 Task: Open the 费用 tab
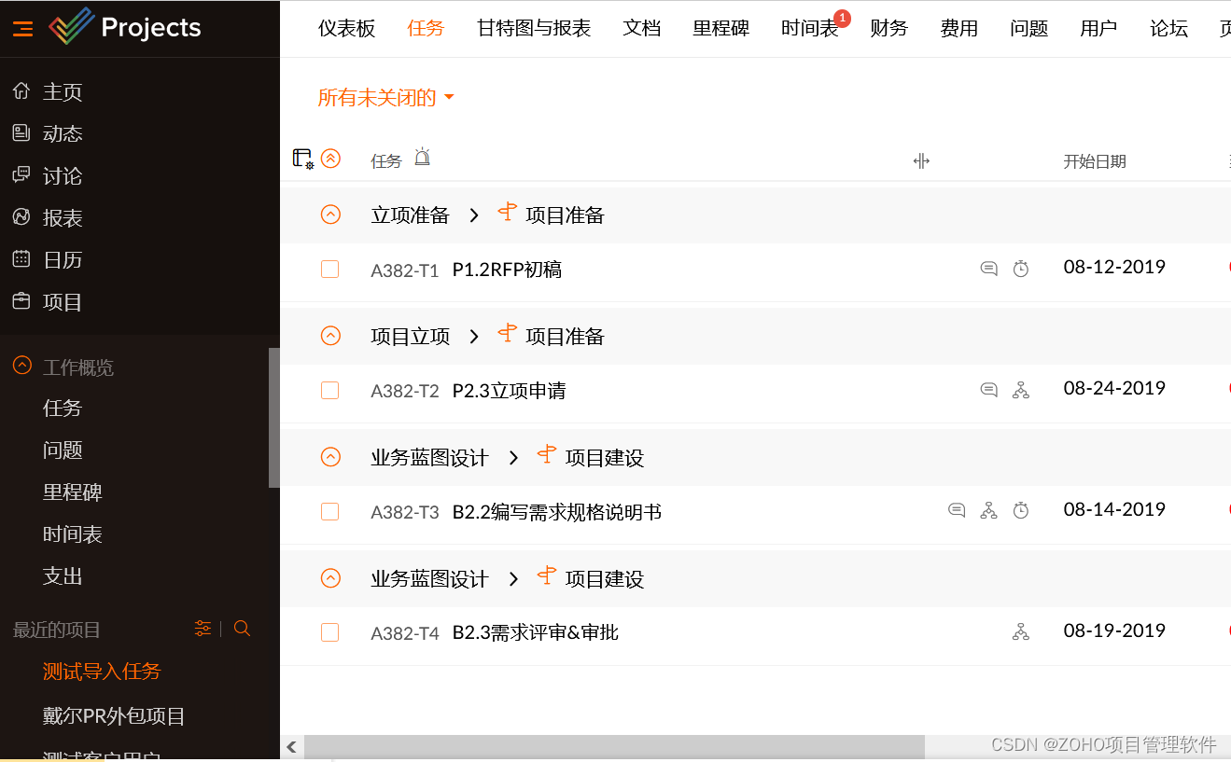tap(958, 28)
